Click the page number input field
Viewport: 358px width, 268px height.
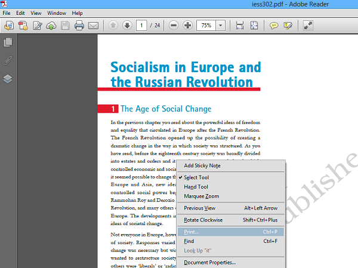pyautogui.click(x=142, y=26)
